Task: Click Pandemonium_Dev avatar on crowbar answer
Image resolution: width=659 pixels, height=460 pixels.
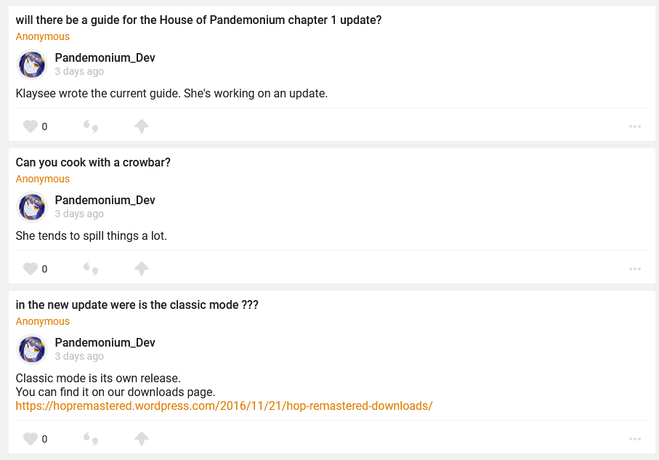Action: tap(32, 207)
